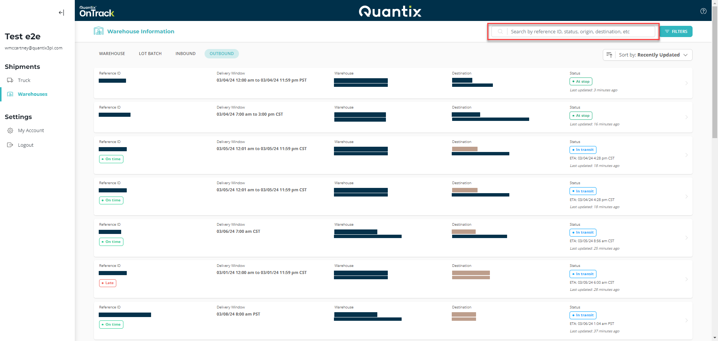The width and height of the screenshot is (718, 341).
Task: Click the Logout icon
Action: point(10,145)
